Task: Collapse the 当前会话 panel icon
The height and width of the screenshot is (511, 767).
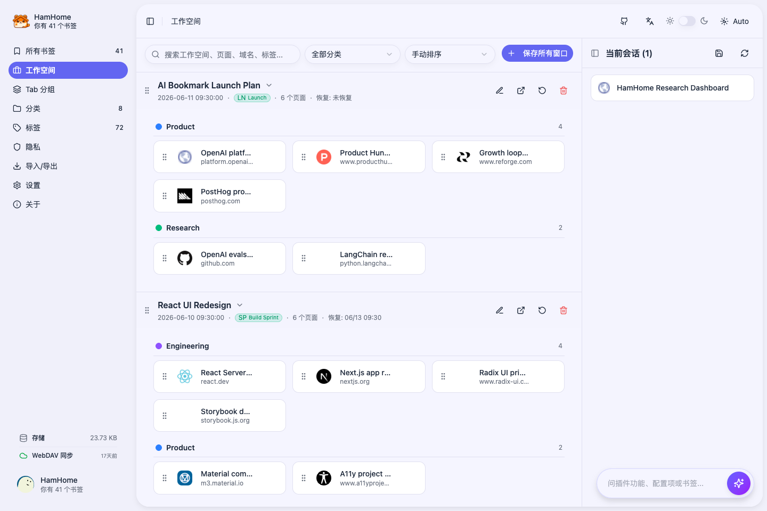Action: tap(595, 53)
